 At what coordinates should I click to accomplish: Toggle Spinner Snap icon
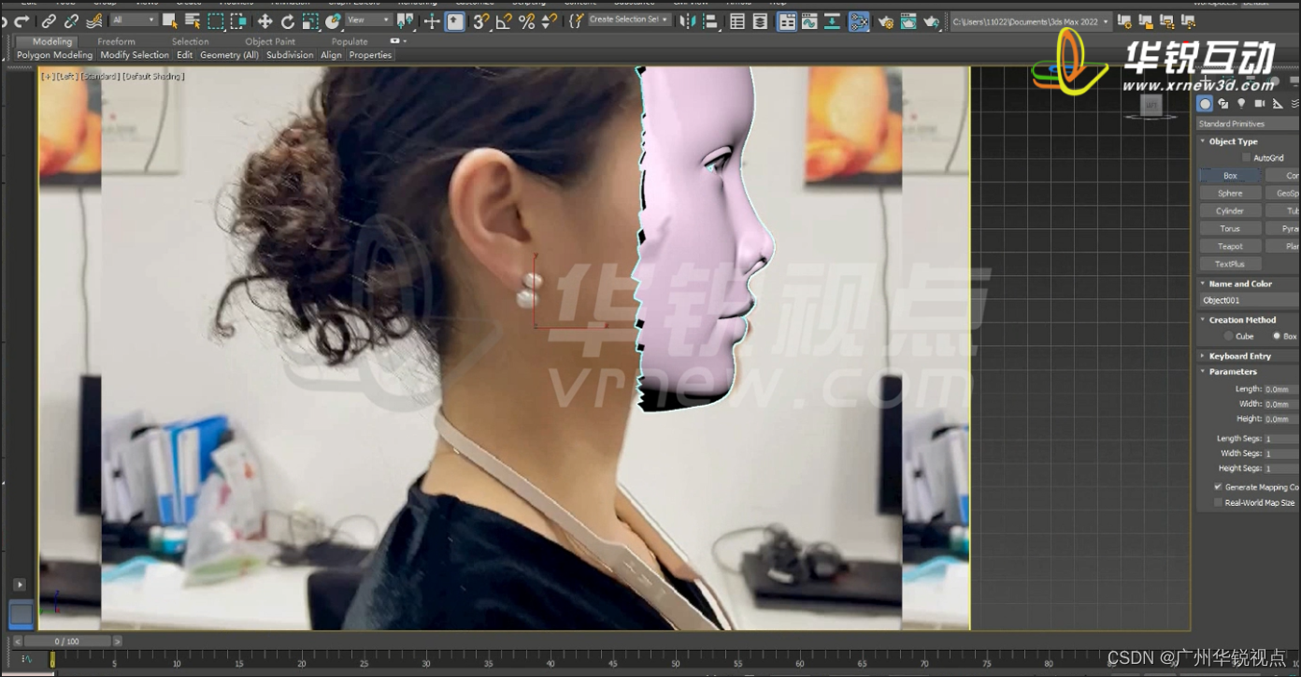click(549, 21)
